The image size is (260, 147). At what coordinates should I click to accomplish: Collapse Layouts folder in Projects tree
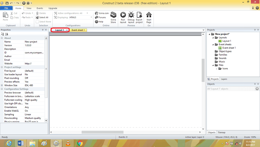[x=213, y=38]
